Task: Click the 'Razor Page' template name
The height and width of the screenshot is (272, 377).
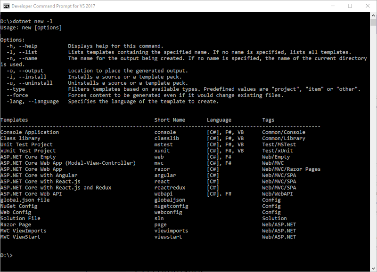Action: pyautogui.click(x=16, y=225)
